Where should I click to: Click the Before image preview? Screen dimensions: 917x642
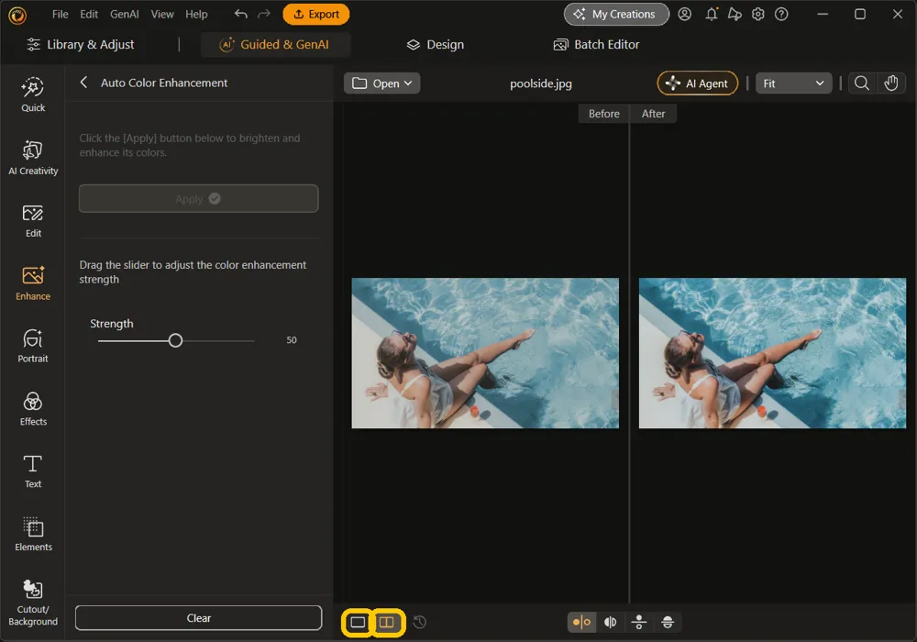485,353
